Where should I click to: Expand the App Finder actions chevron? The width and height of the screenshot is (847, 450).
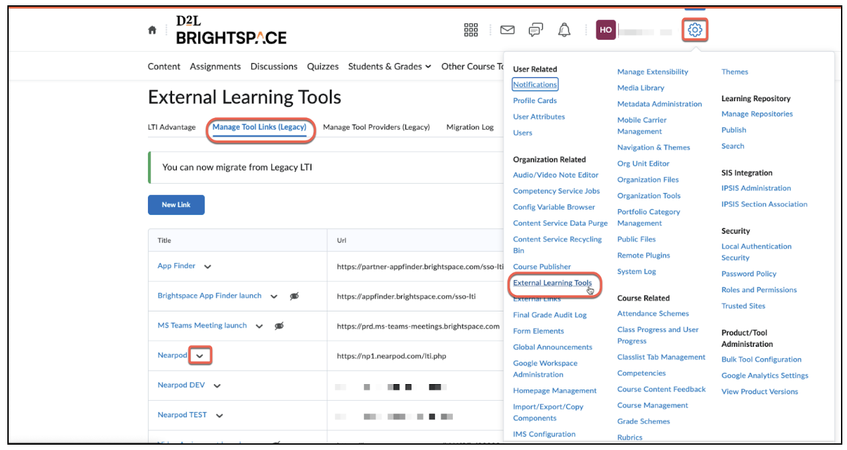click(207, 267)
